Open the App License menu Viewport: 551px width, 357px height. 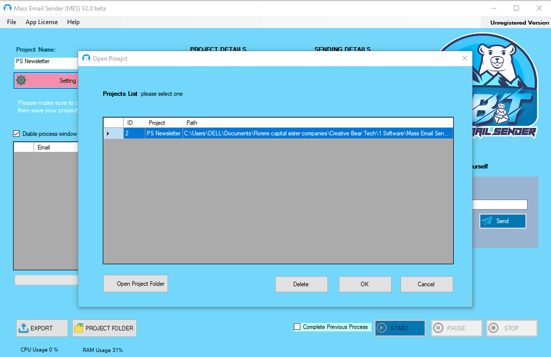click(42, 22)
